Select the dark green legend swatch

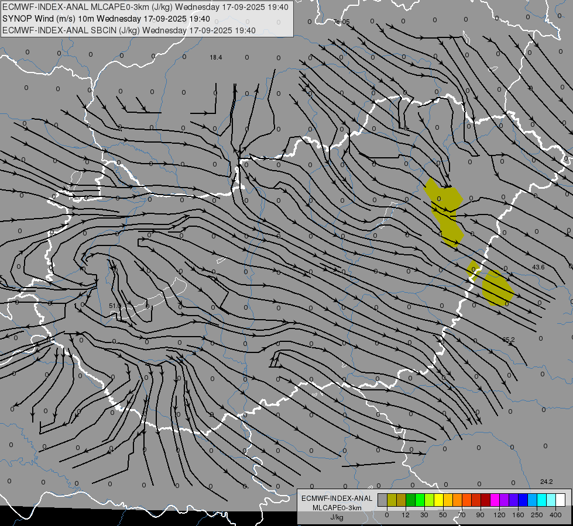pyautogui.click(x=411, y=500)
